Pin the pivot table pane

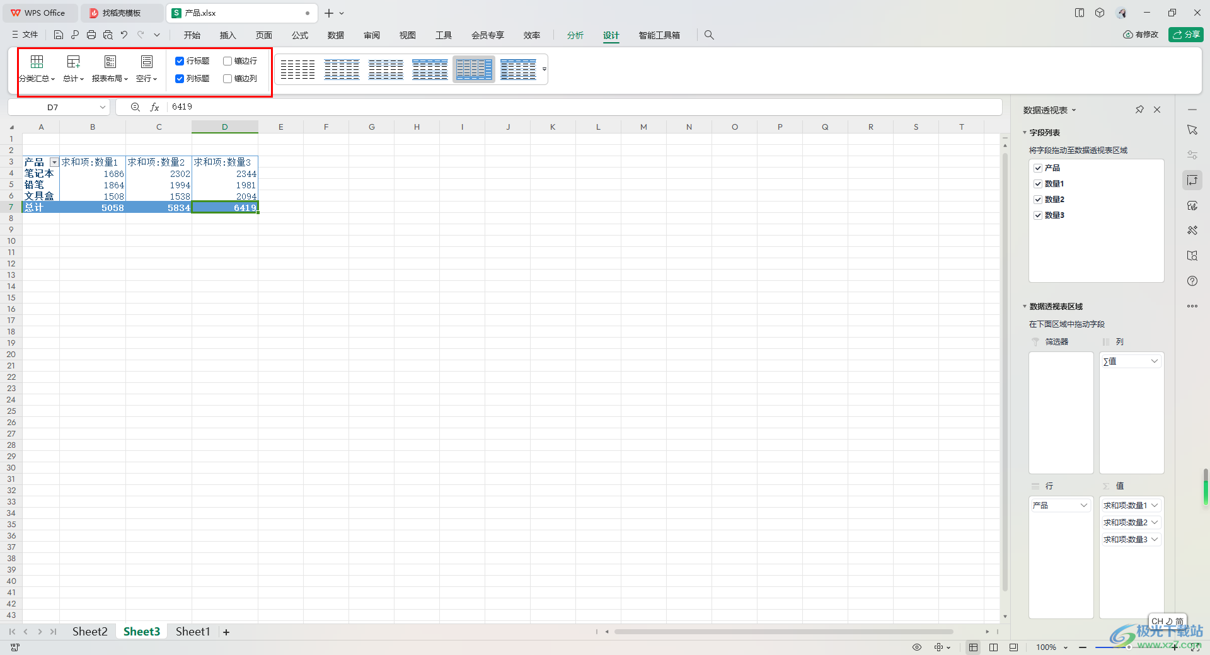(x=1139, y=110)
